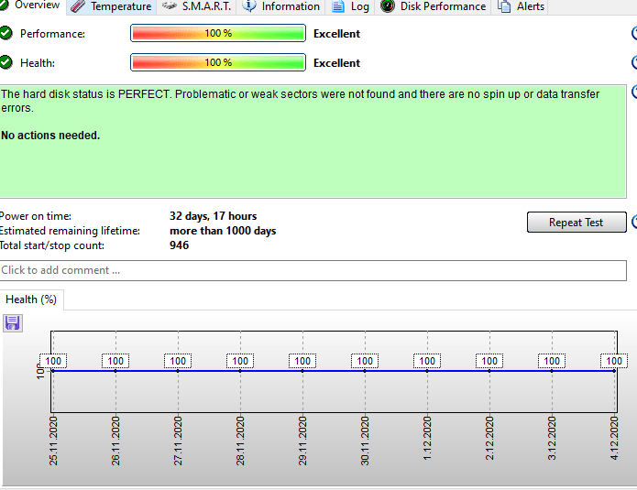Click the 'No actions needed.' text

(50, 136)
